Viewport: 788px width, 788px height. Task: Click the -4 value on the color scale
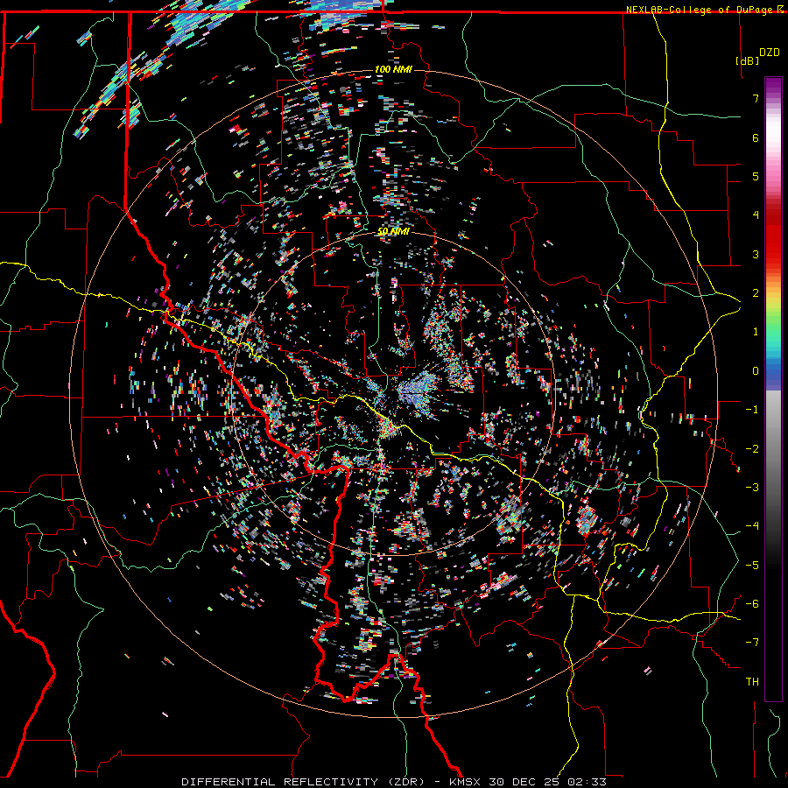click(752, 526)
